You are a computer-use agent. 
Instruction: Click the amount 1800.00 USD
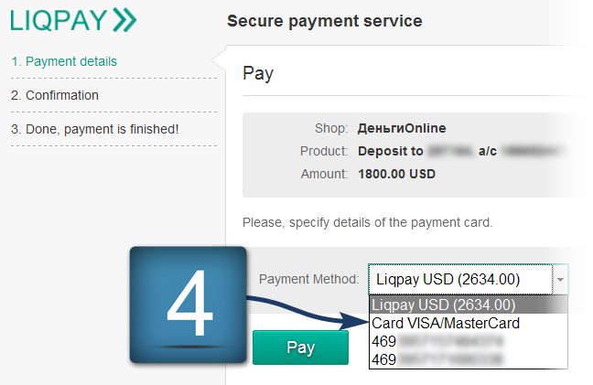click(x=396, y=174)
